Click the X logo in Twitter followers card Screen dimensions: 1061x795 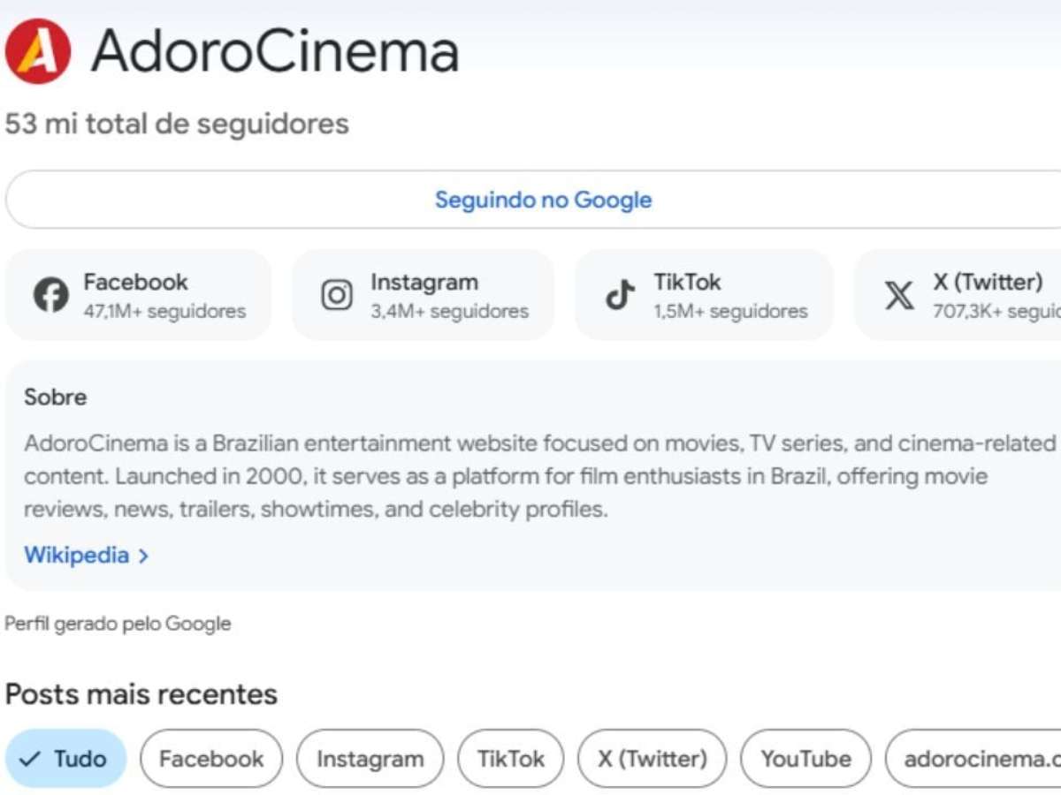coord(899,295)
